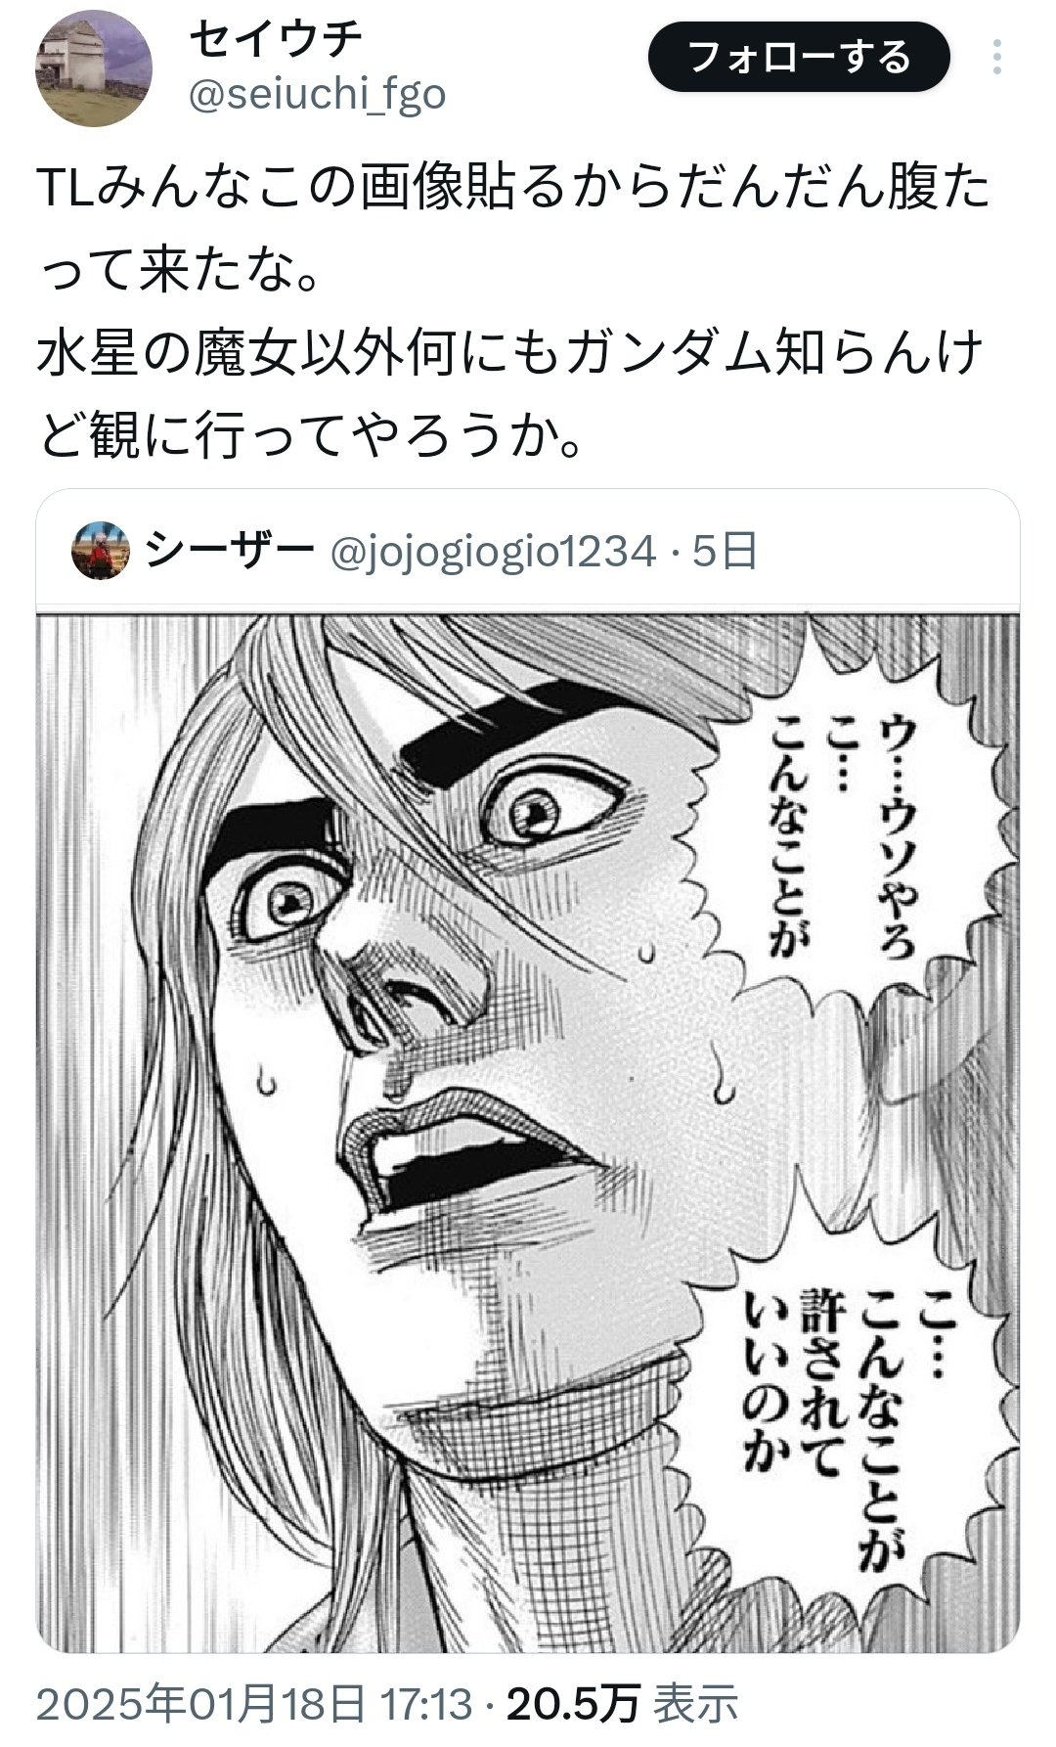Viewport: 1056px width, 1747px height.
Task: Open the quoted tweet card header row
Action: (528, 554)
